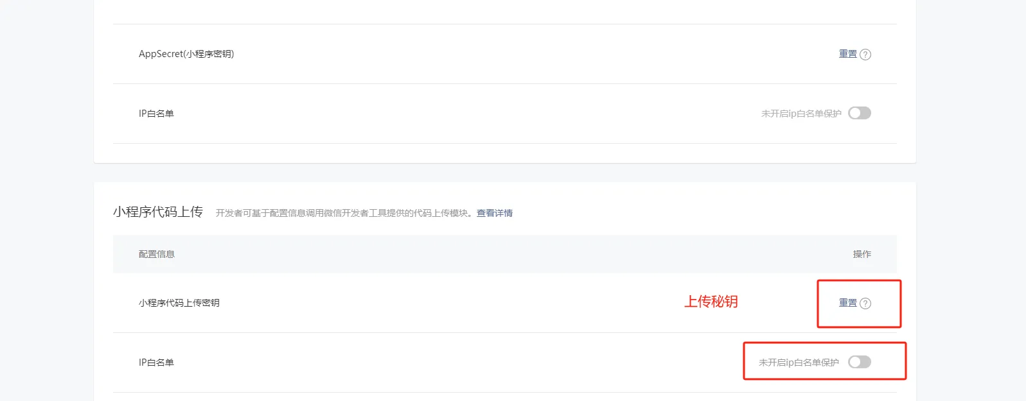Click the red 上传秘钥 annotation text
The image size is (1026, 401).
pyautogui.click(x=711, y=302)
